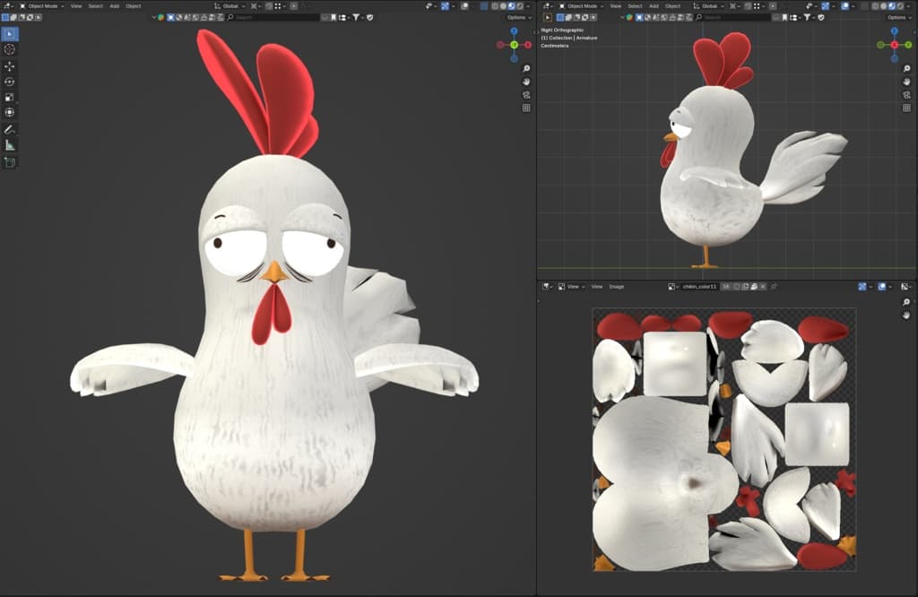Expand Options dropdown in left viewport
918x597 pixels.
click(x=518, y=17)
